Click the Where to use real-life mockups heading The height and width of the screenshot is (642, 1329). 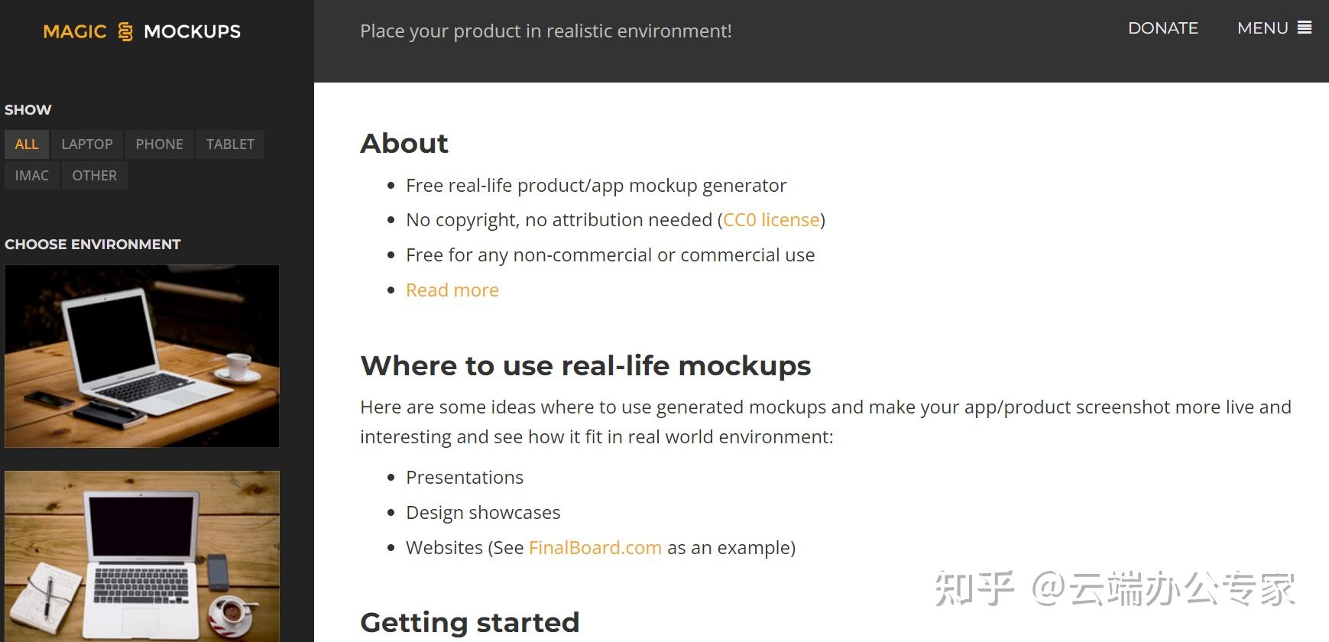(585, 365)
